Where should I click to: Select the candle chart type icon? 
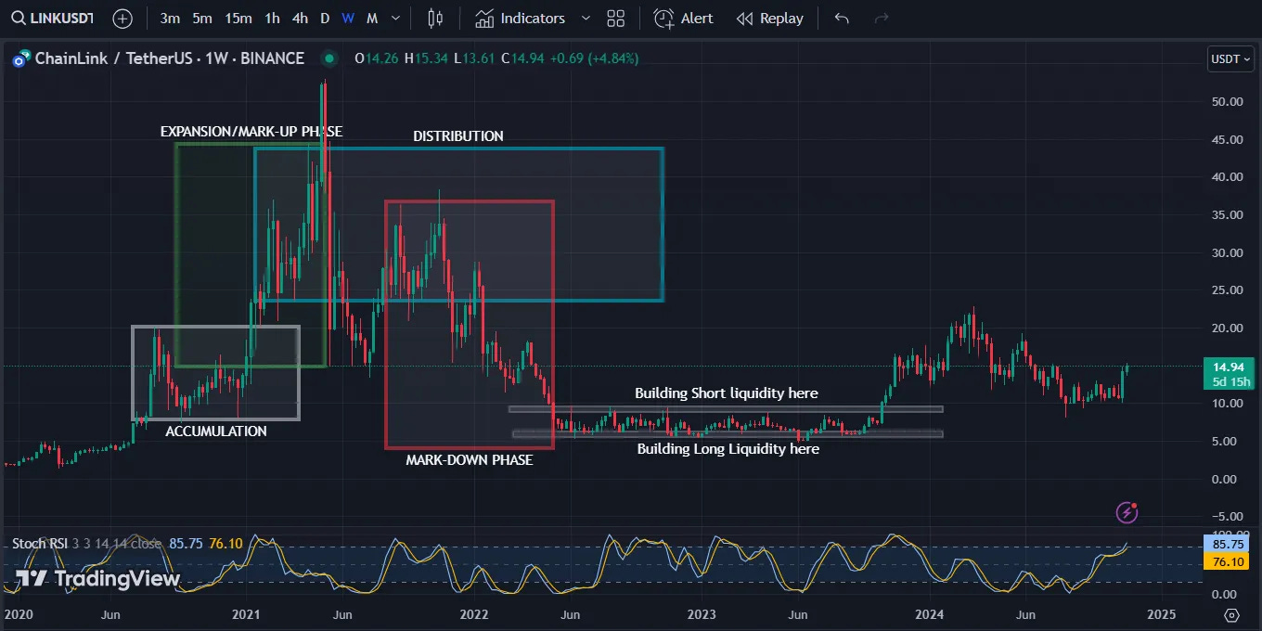click(x=434, y=18)
